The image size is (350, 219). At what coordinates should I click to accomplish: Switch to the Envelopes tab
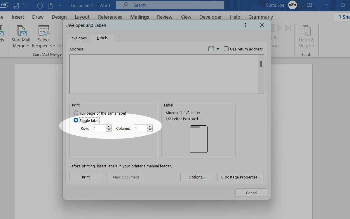(x=78, y=38)
